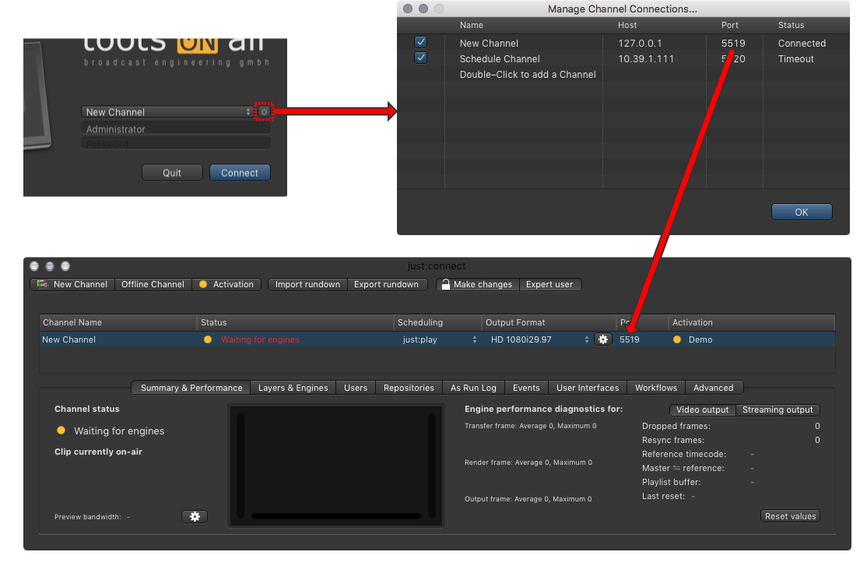This screenshot has height=566, width=867.
Task: Select Video output diagnostics
Action: point(702,410)
